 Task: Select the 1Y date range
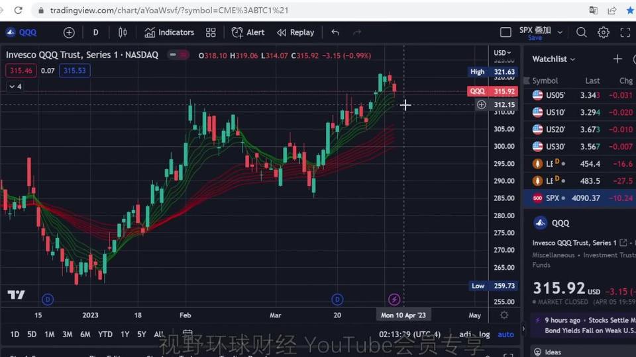[x=125, y=335]
